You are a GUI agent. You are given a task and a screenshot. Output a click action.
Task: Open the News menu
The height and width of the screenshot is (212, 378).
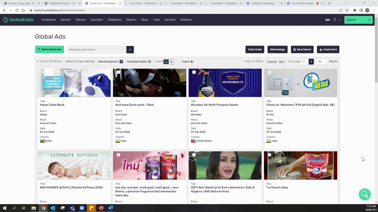(145, 20)
